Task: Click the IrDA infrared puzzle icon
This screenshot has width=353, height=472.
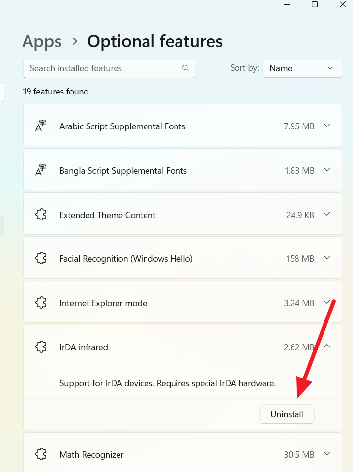Action: [x=41, y=347]
